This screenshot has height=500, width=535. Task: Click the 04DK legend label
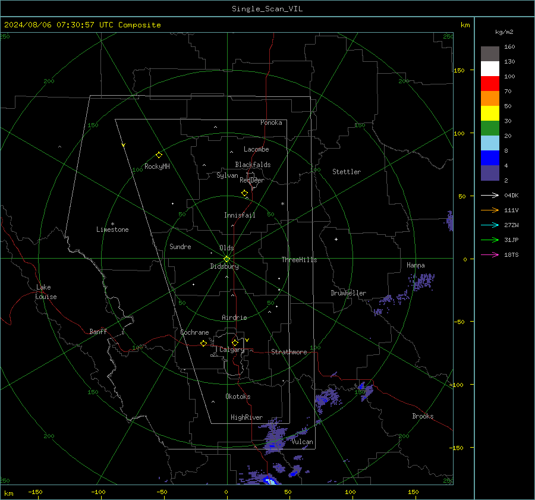coord(511,195)
